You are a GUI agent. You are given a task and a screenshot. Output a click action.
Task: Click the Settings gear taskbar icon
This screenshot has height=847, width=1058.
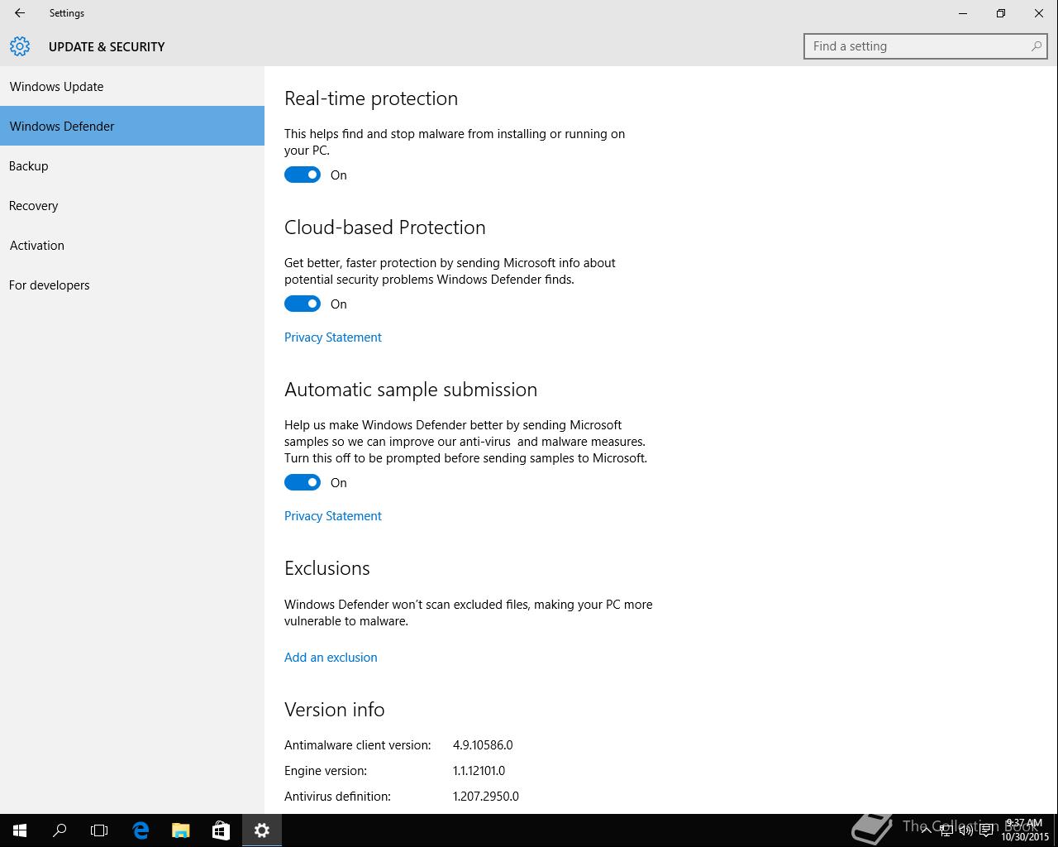(262, 830)
